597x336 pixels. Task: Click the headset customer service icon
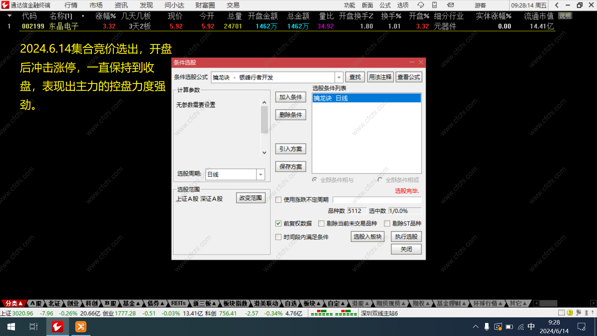pyautogui.click(x=420, y=5)
